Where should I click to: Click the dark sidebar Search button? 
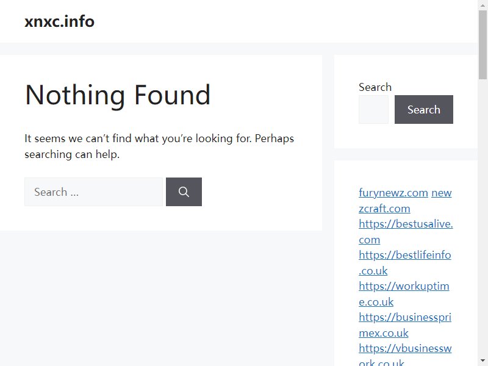423,109
